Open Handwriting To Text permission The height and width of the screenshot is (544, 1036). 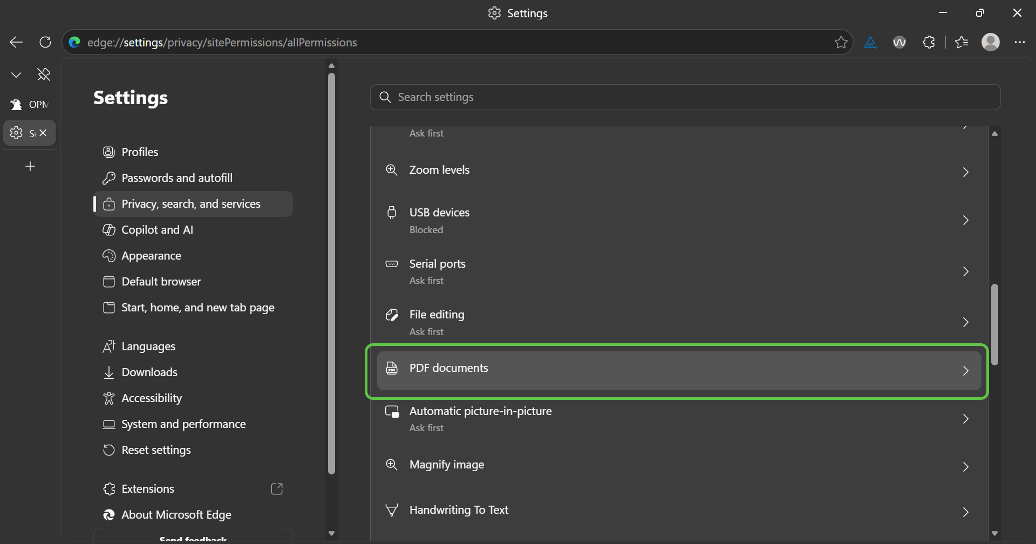[x=679, y=511]
